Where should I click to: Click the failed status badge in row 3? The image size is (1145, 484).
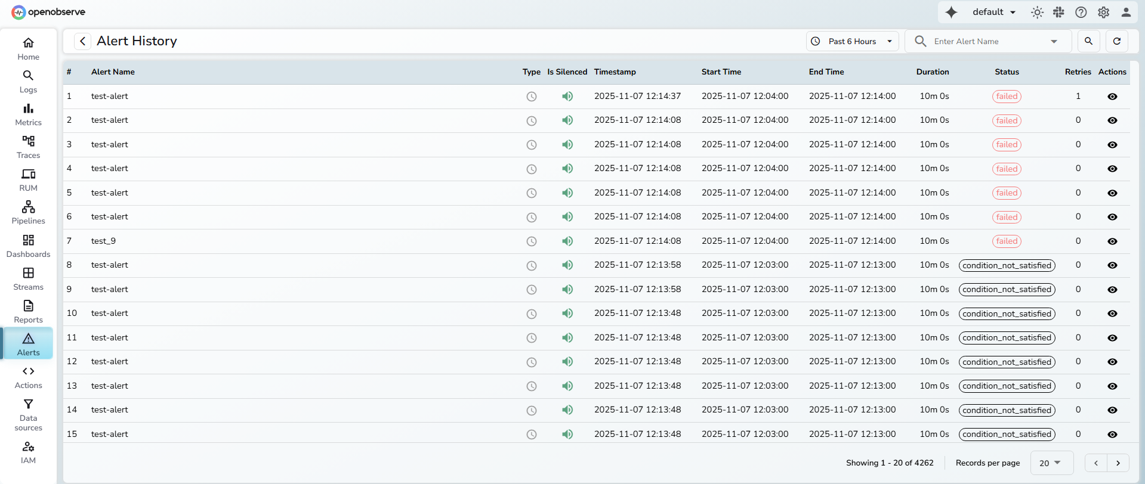pyautogui.click(x=1007, y=145)
